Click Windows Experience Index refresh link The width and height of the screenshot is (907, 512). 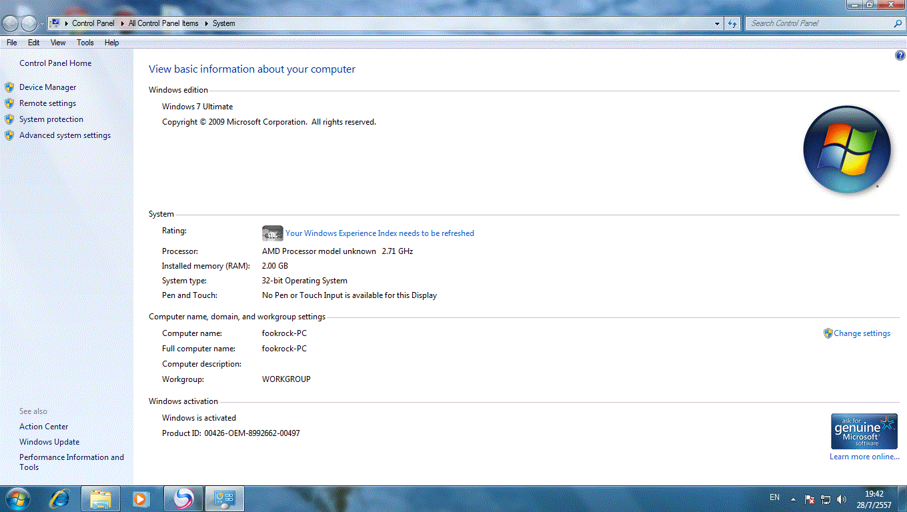(x=379, y=233)
